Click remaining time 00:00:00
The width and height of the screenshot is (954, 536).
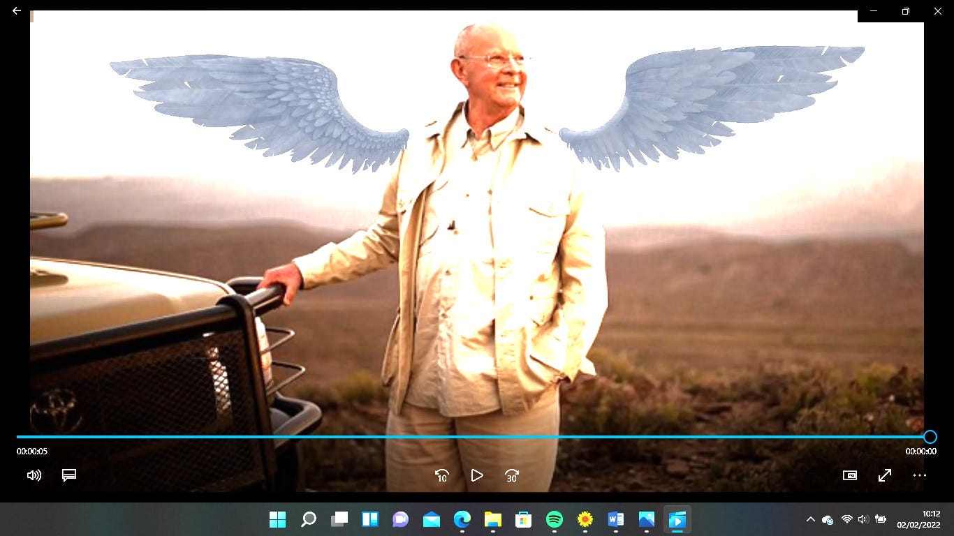coord(921,452)
